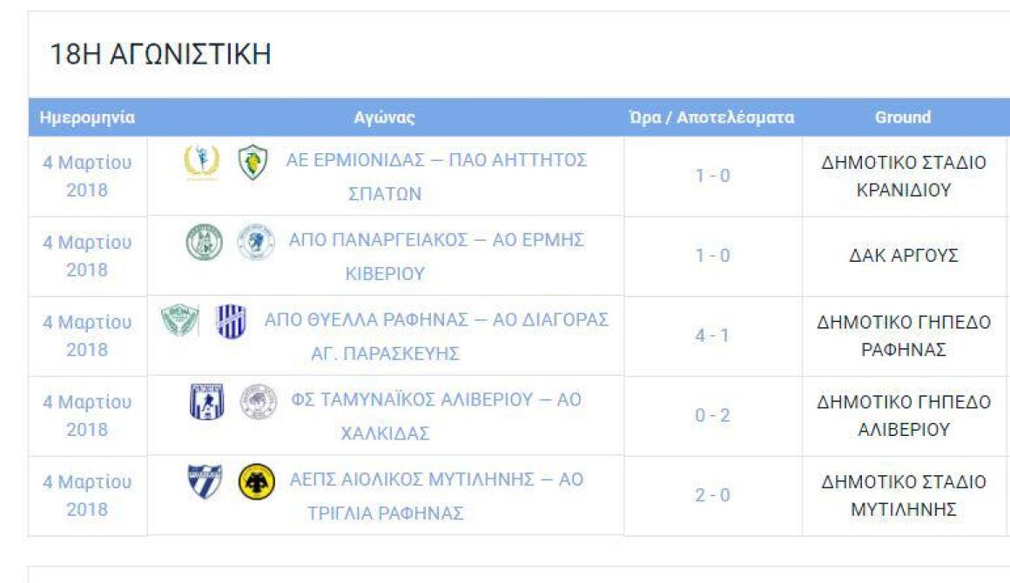Image resolution: width=1010 pixels, height=583 pixels.
Task: Open the ΑΠΟ ΠΑΝΑΡΓΕΙΑΚΟΣ – ΑΟ ΕΡΜΗΣ match link
Action: [x=436, y=256]
